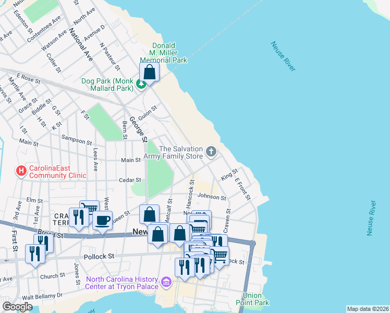Click the King St street label
The width and height of the screenshot is (390, 313).
(x=229, y=175)
